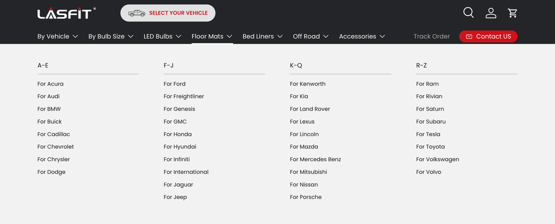The height and width of the screenshot is (224, 555).
Task: Open the user account icon
Action: pos(491,13)
